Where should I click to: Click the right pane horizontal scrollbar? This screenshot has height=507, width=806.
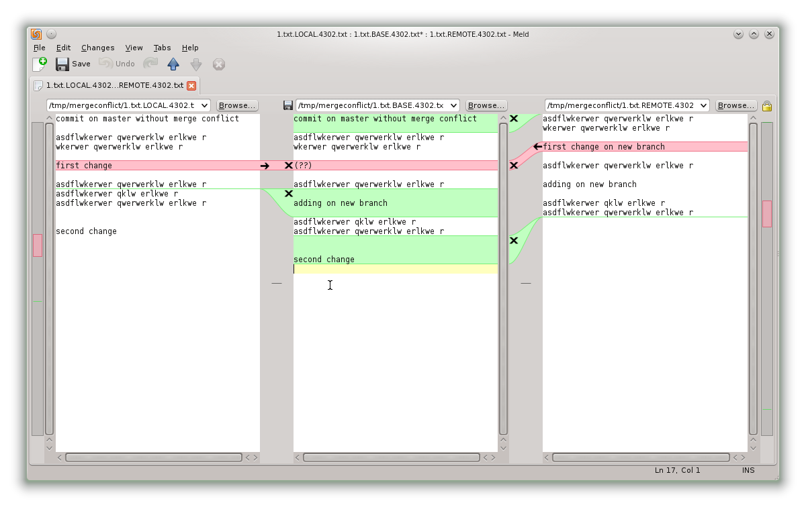641,457
